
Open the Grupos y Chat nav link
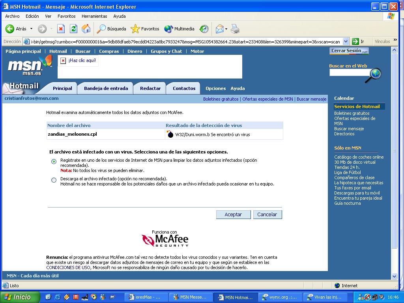pos(166,51)
